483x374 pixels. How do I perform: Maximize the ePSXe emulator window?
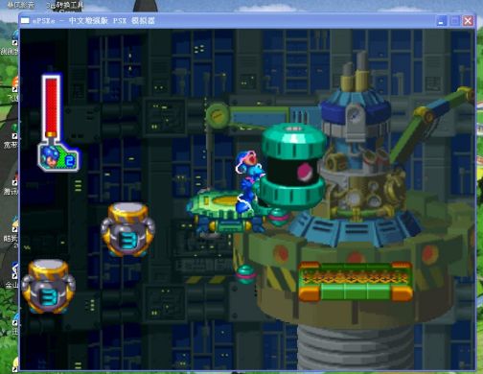pos(454,21)
